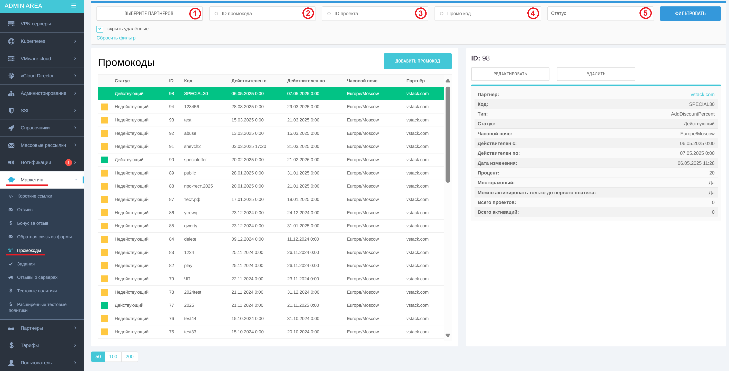Click the Тарифы dollar icon

tap(11, 346)
